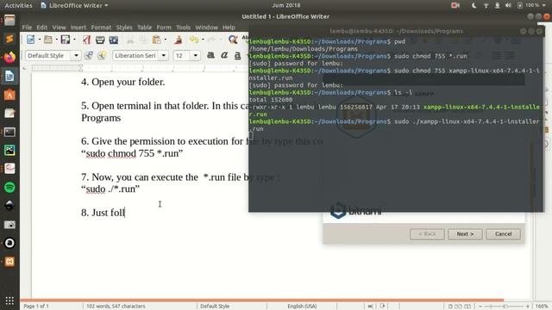Expand the Save dropdown arrow
Viewport: 552px width, 310px height.
74,40
